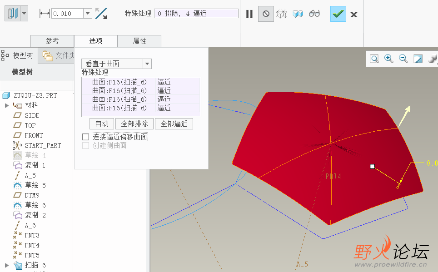Click the white offset drag handle on surface
Image resolution: width=438 pixels, height=272 pixels.
(x=372, y=167)
